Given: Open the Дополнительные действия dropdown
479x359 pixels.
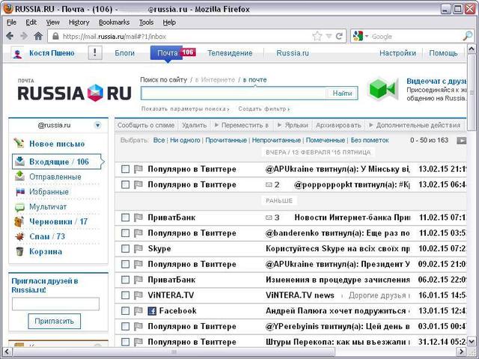Looking at the screenshot, I should coord(418,125).
